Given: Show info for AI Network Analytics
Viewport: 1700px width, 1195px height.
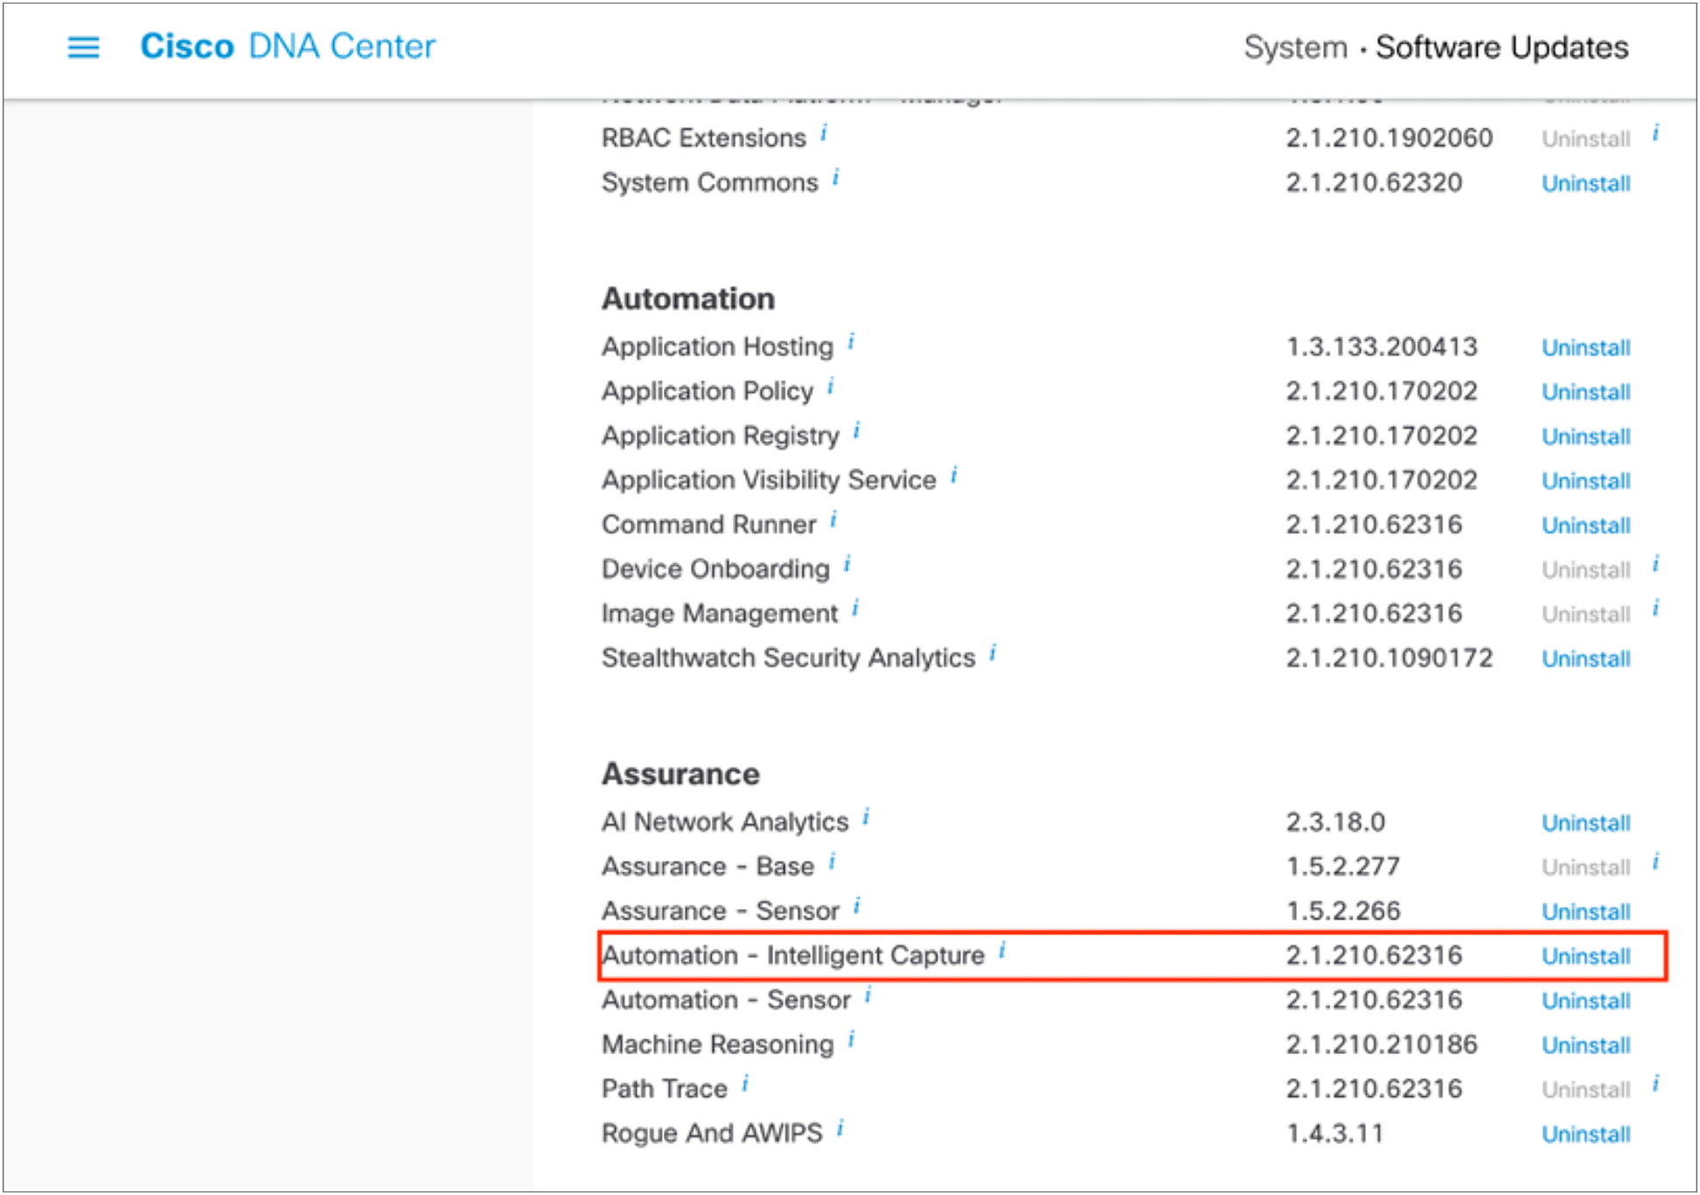Looking at the screenshot, I should (x=865, y=817).
